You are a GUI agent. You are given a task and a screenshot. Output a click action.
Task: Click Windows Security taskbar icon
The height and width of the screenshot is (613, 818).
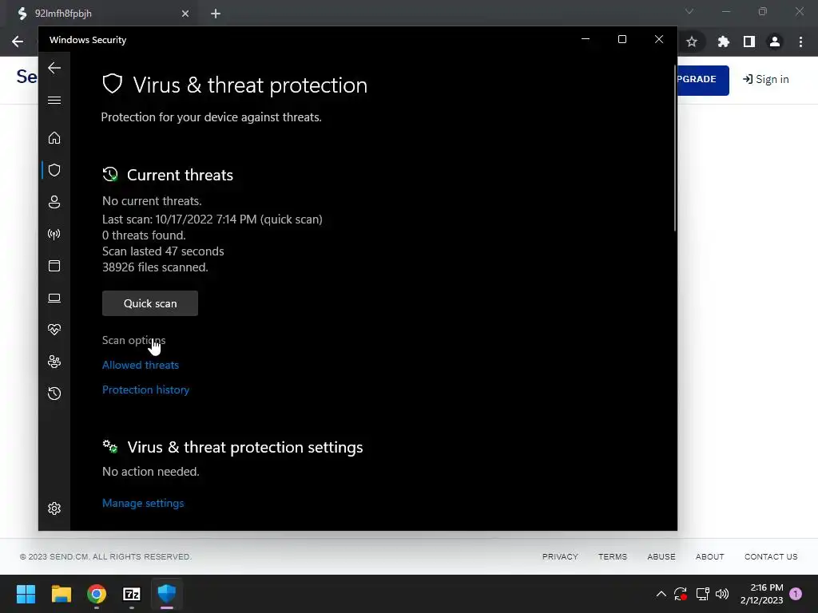pos(167,594)
